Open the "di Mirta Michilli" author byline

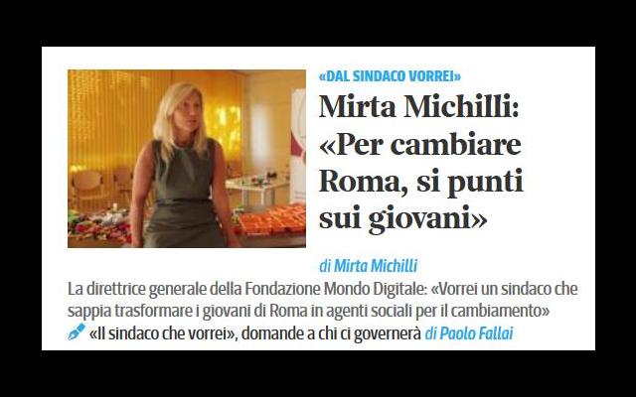369,266
